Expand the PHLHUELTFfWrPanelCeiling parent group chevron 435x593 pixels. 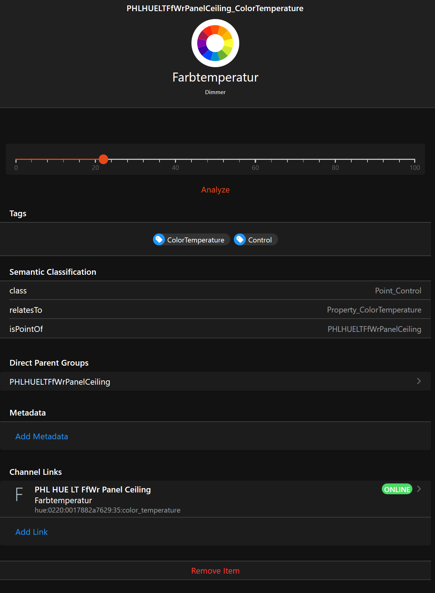418,381
